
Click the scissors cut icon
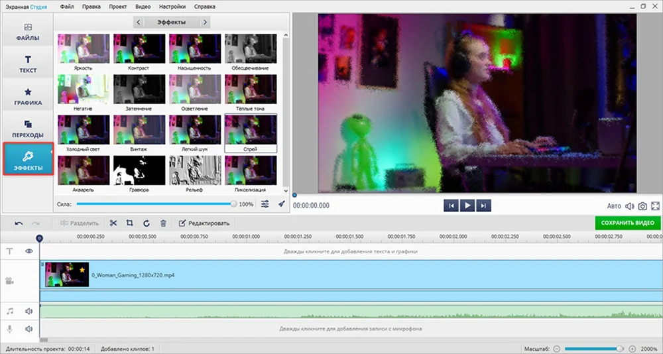point(113,223)
